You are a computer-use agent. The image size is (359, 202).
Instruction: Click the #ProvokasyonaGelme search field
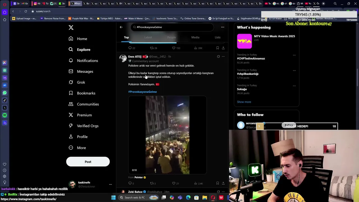(x=172, y=27)
